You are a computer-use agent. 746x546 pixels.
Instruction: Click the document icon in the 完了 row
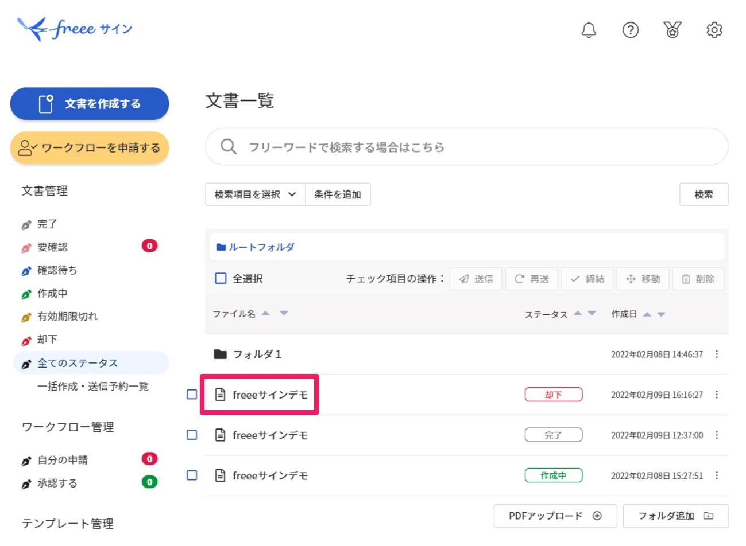click(x=220, y=435)
